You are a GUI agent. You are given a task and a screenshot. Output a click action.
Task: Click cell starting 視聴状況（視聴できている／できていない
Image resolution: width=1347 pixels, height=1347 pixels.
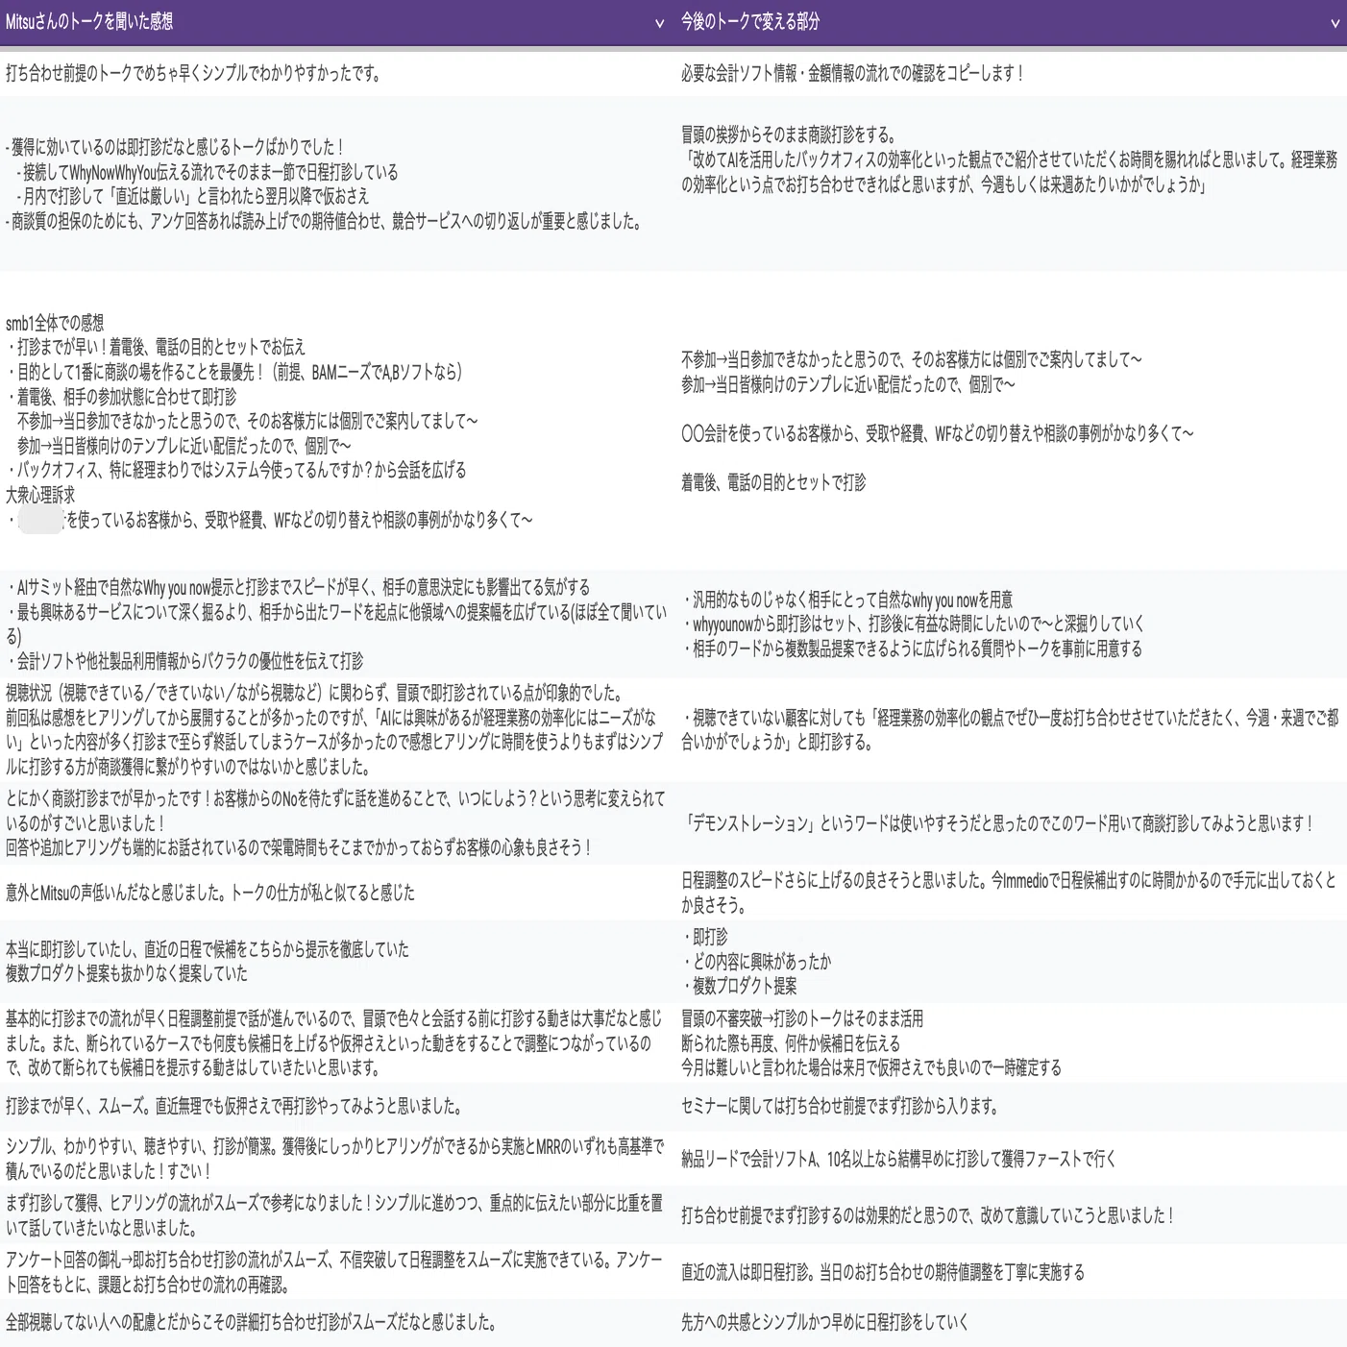[336, 729]
